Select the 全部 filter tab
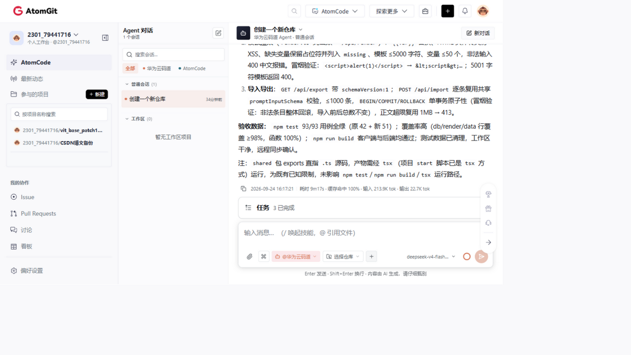Image resolution: width=631 pixels, height=355 pixels. 130,69
